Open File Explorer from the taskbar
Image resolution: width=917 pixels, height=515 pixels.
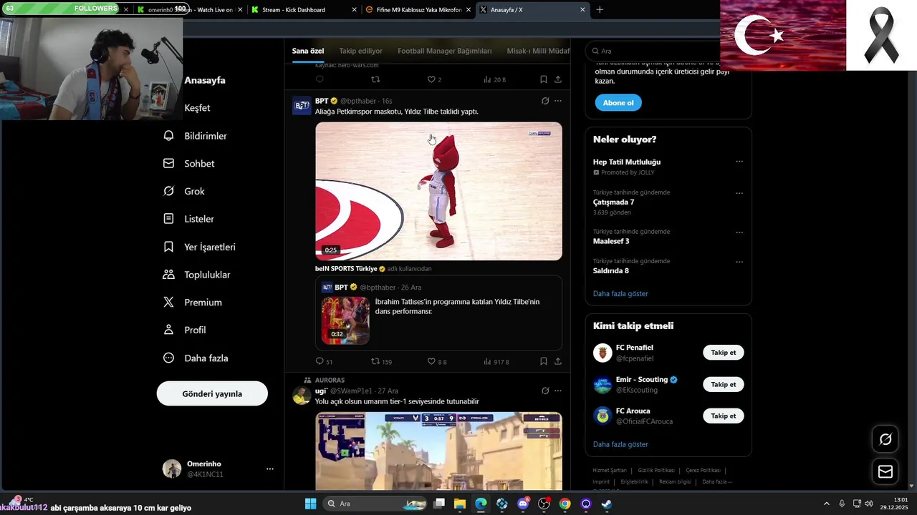tap(460, 504)
